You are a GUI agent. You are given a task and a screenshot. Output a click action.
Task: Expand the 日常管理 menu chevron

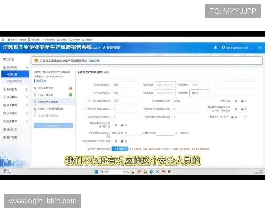[x=27, y=105]
